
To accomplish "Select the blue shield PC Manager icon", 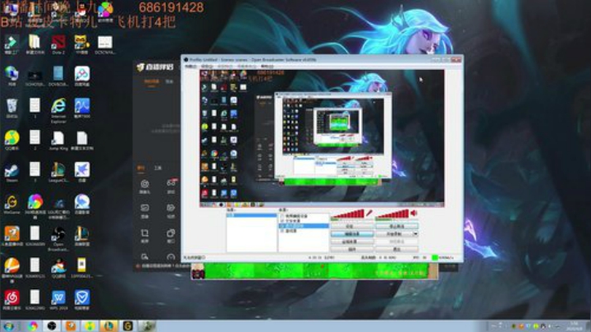I will click(x=82, y=300).
